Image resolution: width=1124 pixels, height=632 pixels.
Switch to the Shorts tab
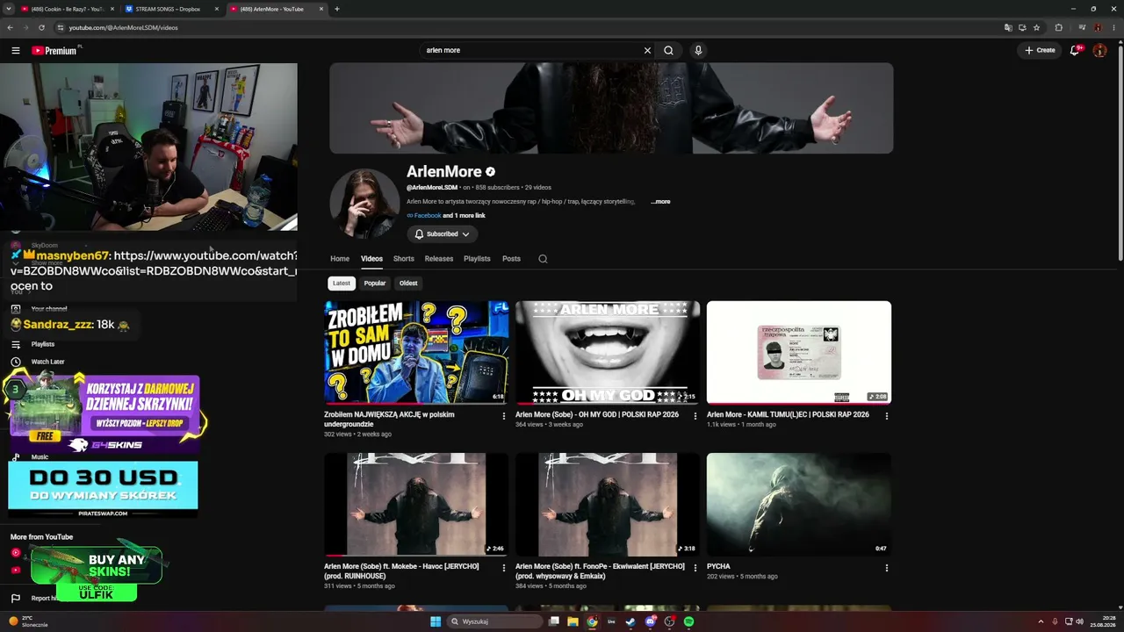(x=404, y=259)
